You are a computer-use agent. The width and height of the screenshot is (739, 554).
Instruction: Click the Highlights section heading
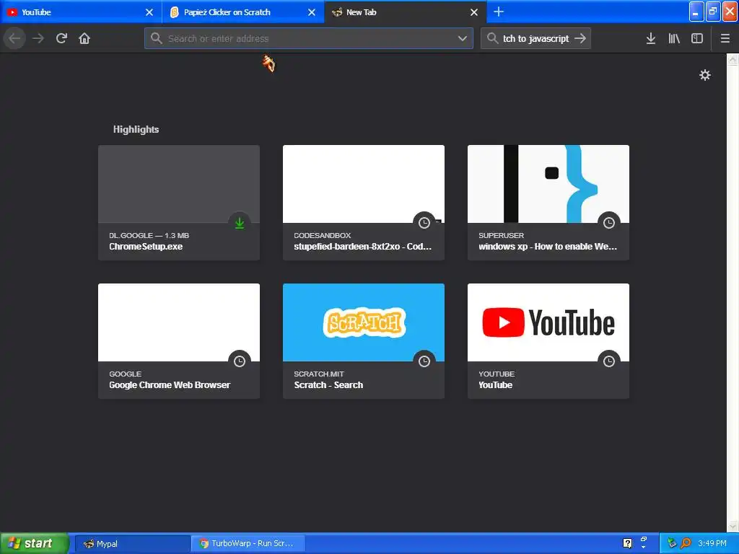(136, 129)
